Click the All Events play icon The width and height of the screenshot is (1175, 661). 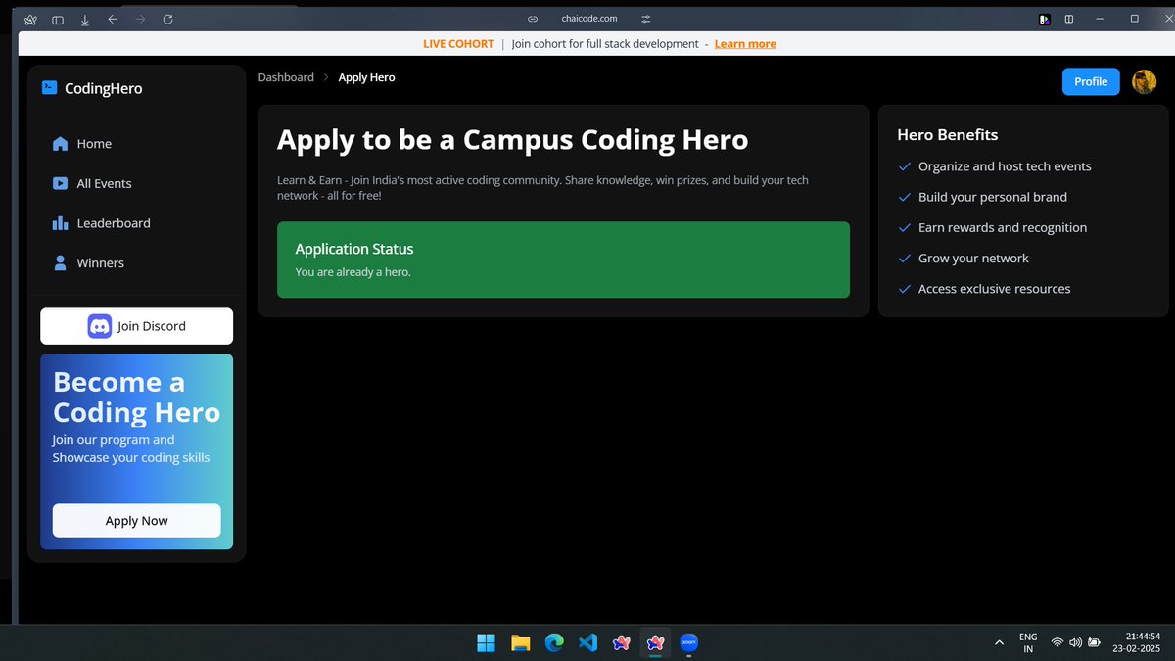tap(60, 183)
